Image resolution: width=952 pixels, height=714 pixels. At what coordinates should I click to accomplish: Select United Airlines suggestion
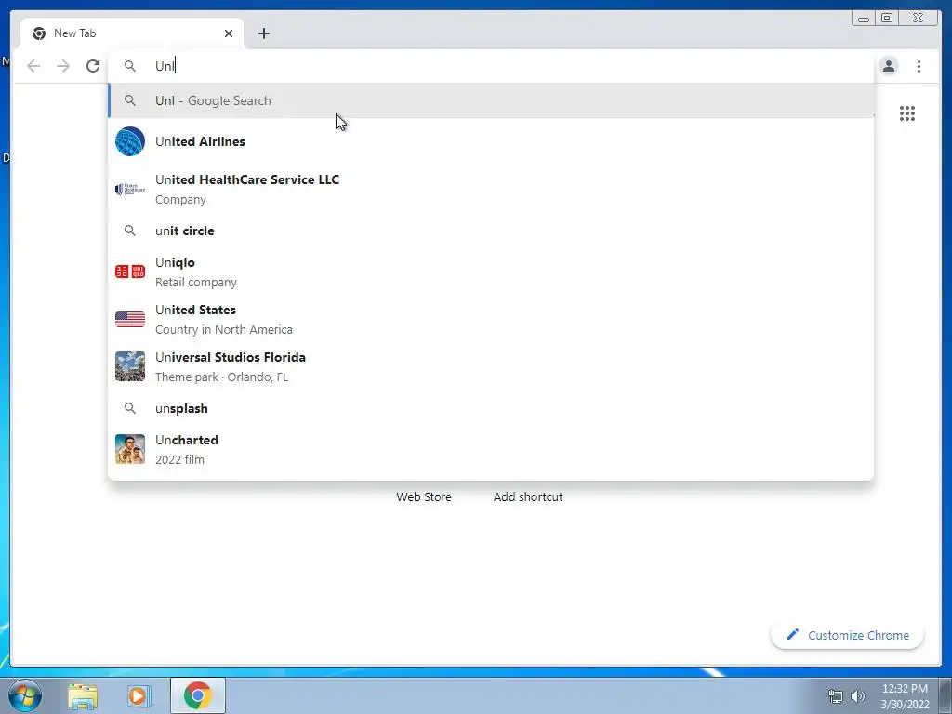[x=491, y=141]
